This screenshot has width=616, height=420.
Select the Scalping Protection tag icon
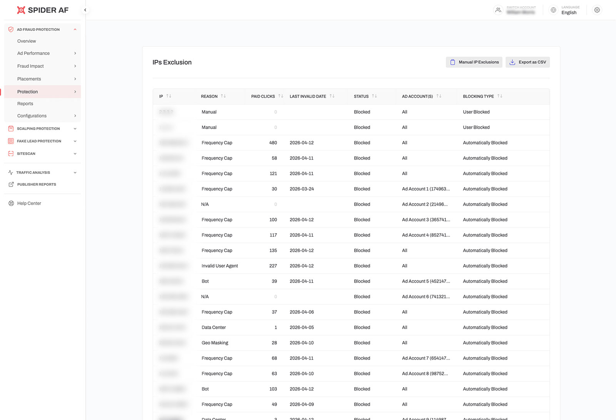tap(10, 128)
